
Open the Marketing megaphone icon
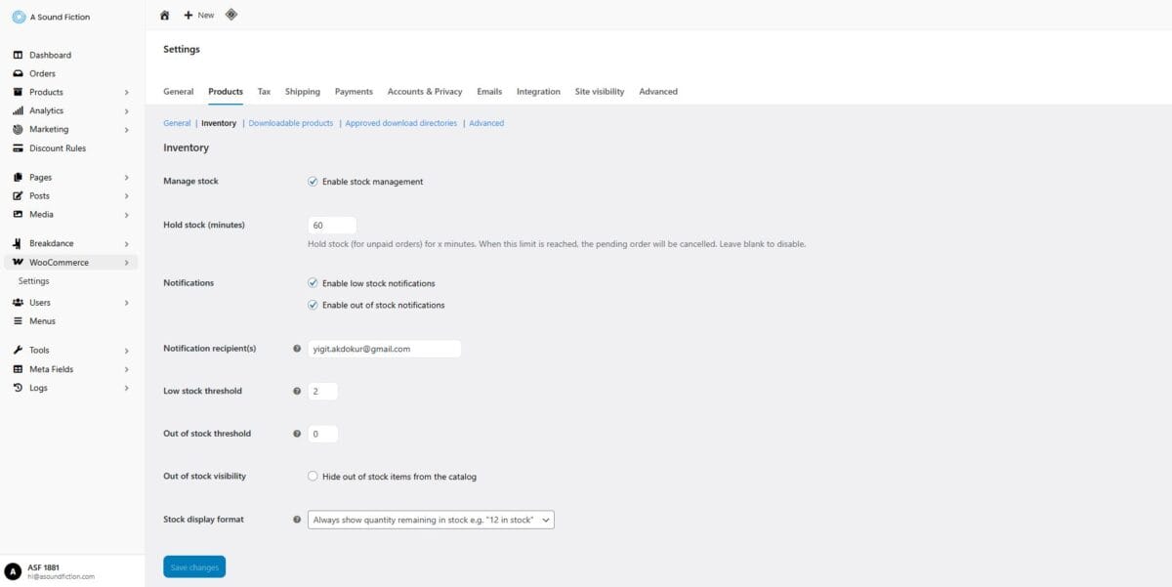17,129
